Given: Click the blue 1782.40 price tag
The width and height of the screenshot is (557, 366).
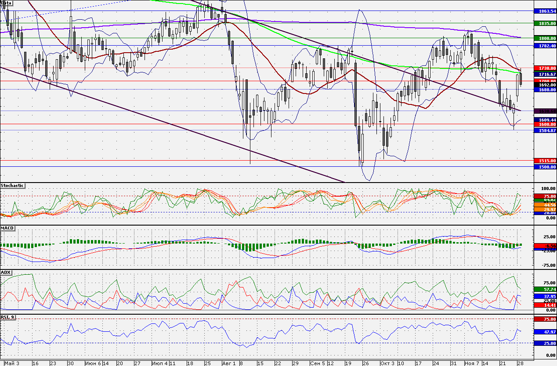Looking at the screenshot, I should tap(545, 46).
